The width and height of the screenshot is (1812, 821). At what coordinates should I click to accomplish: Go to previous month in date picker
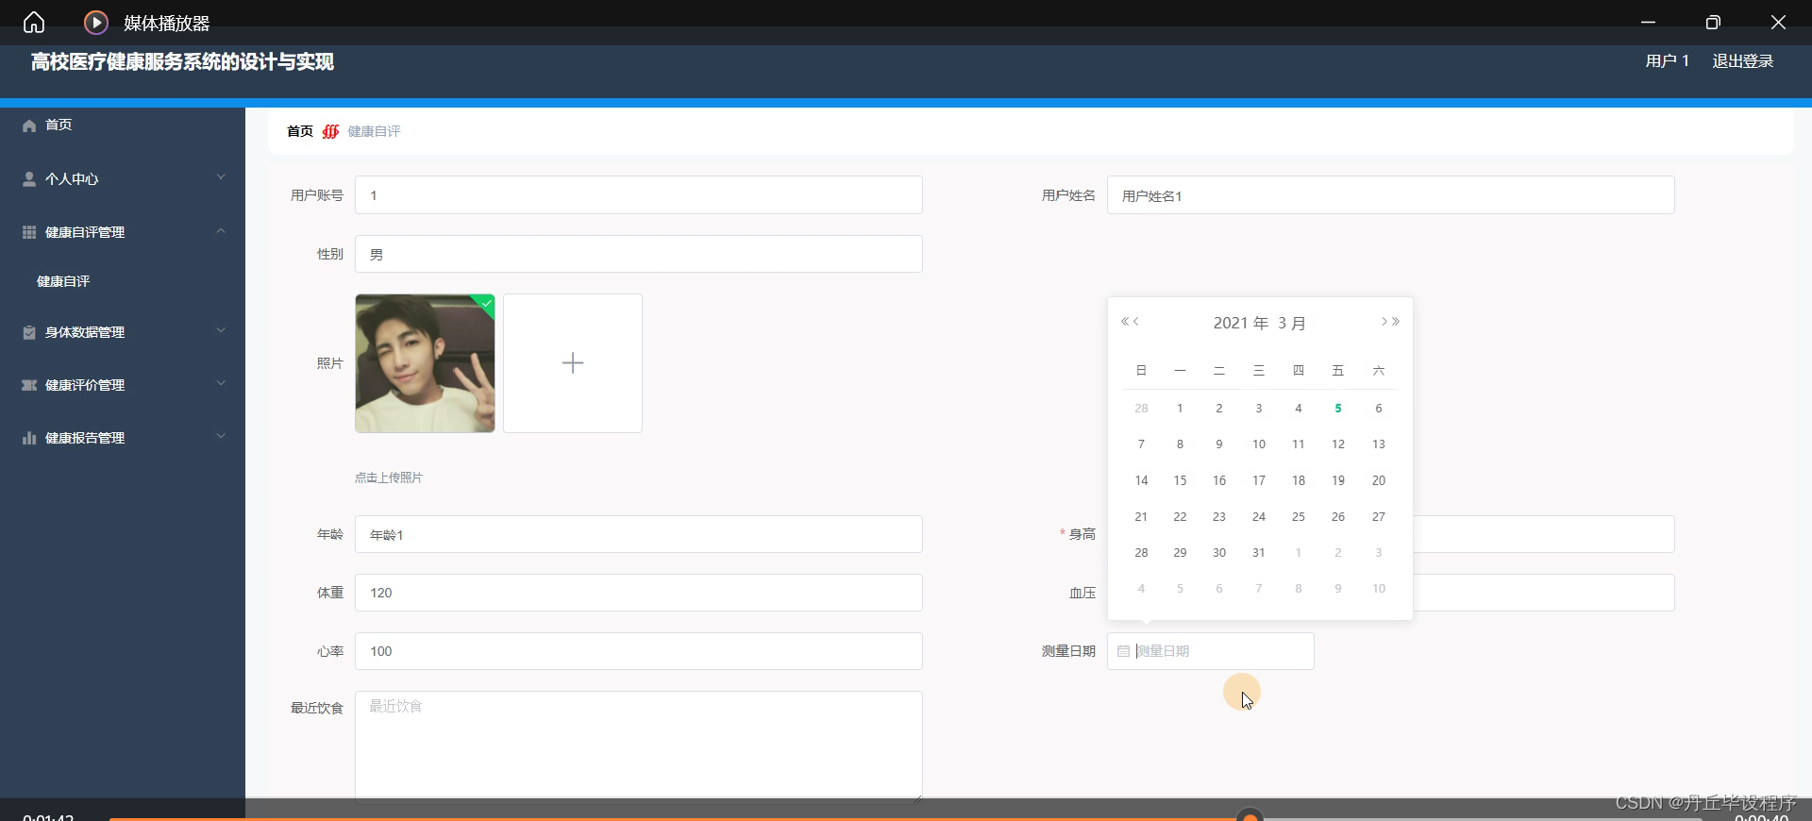point(1136,322)
